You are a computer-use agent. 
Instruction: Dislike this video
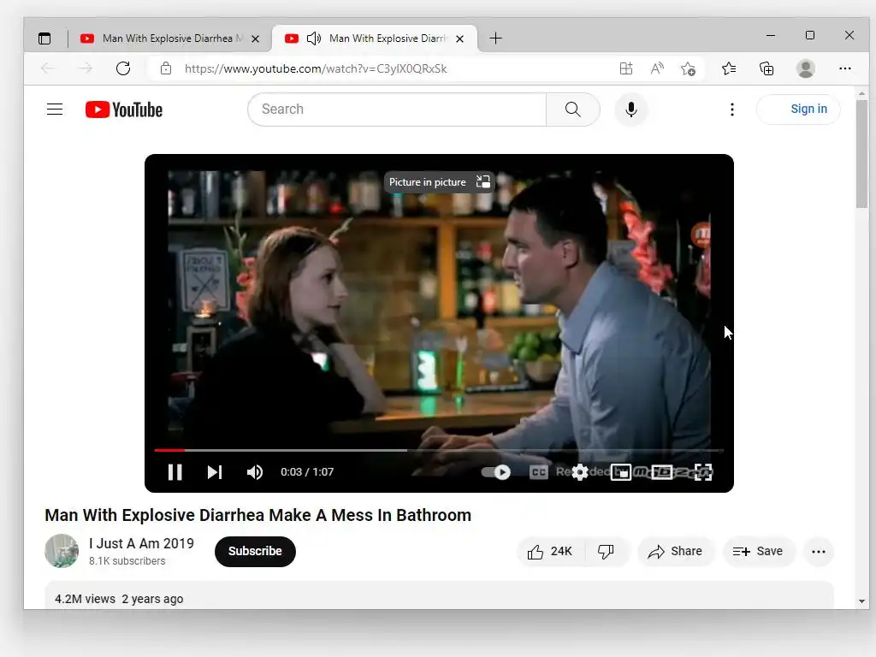click(x=607, y=552)
